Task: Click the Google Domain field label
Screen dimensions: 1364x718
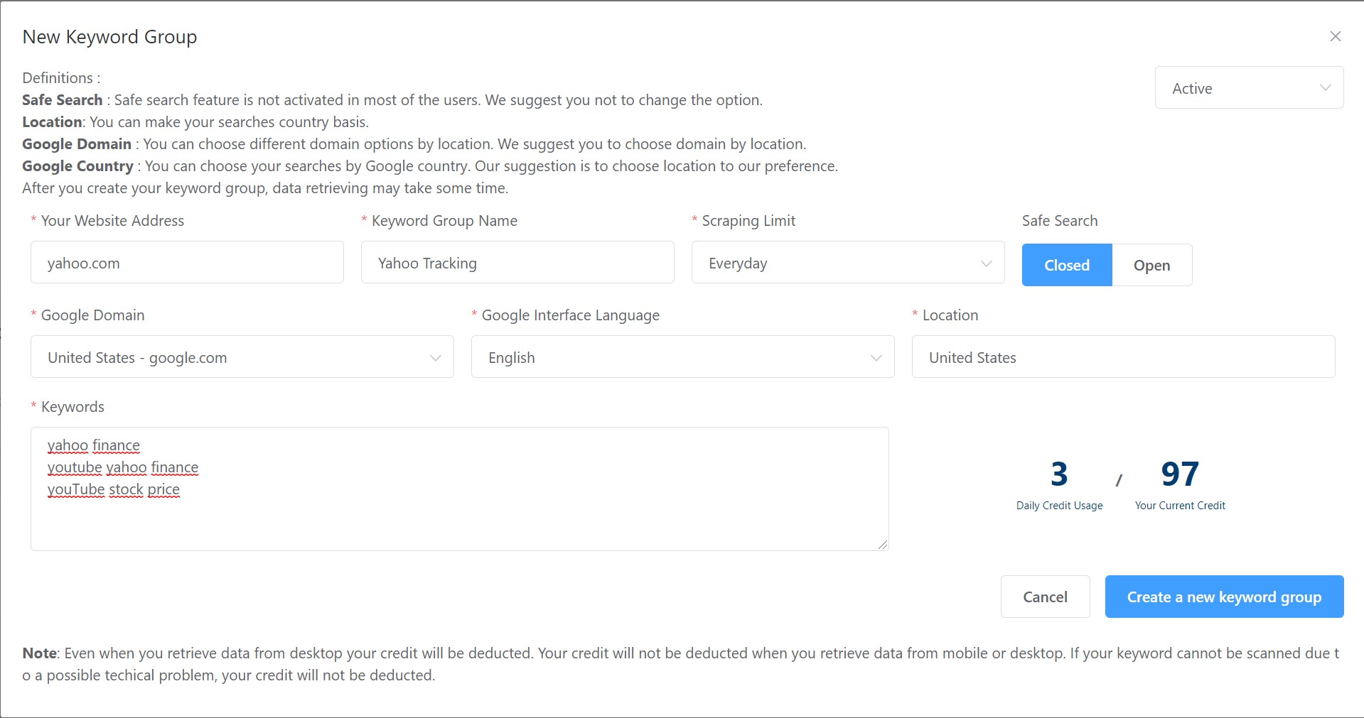Action: point(92,315)
